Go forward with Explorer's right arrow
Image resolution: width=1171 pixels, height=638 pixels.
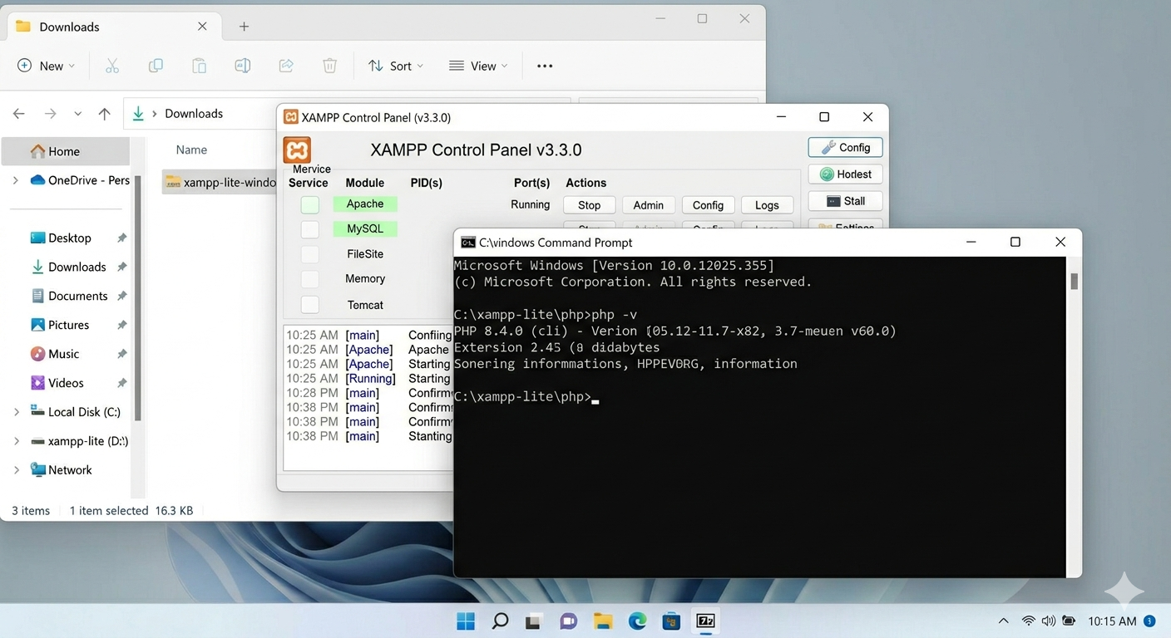[x=50, y=114]
